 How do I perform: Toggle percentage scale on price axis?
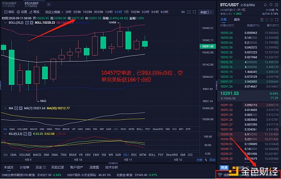click(206, 160)
